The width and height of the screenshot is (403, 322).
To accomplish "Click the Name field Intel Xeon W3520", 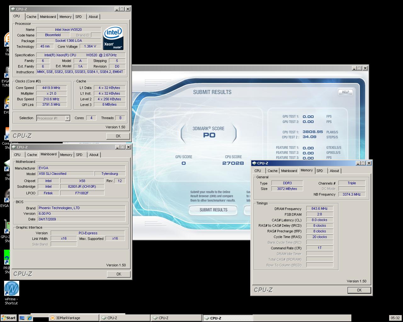I will click(69, 30).
